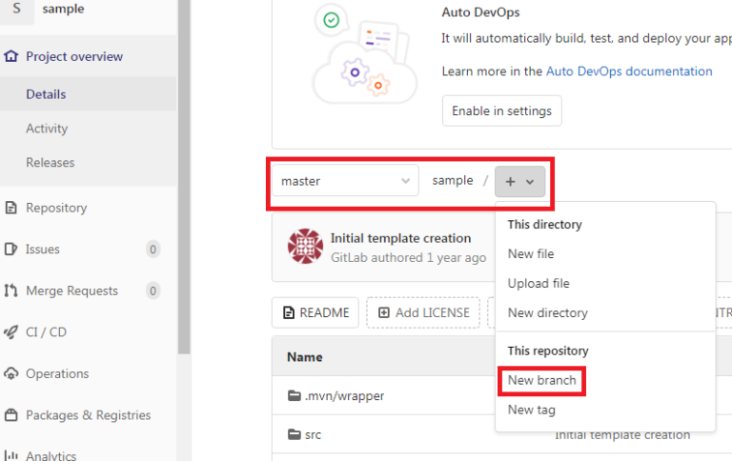The width and height of the screenshot is (732, 461).
Task: Choose New directory from menu
Action: click(548, 312)
